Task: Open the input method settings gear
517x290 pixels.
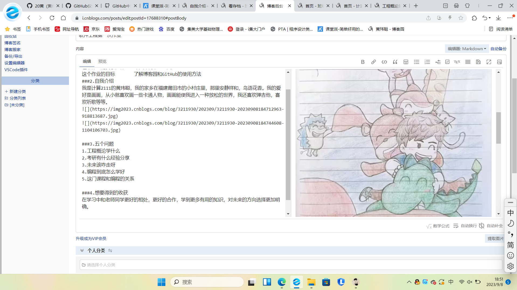Action: [x=510, y=266]
